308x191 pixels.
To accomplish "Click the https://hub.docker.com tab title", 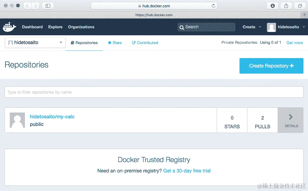I will point(154,15).
